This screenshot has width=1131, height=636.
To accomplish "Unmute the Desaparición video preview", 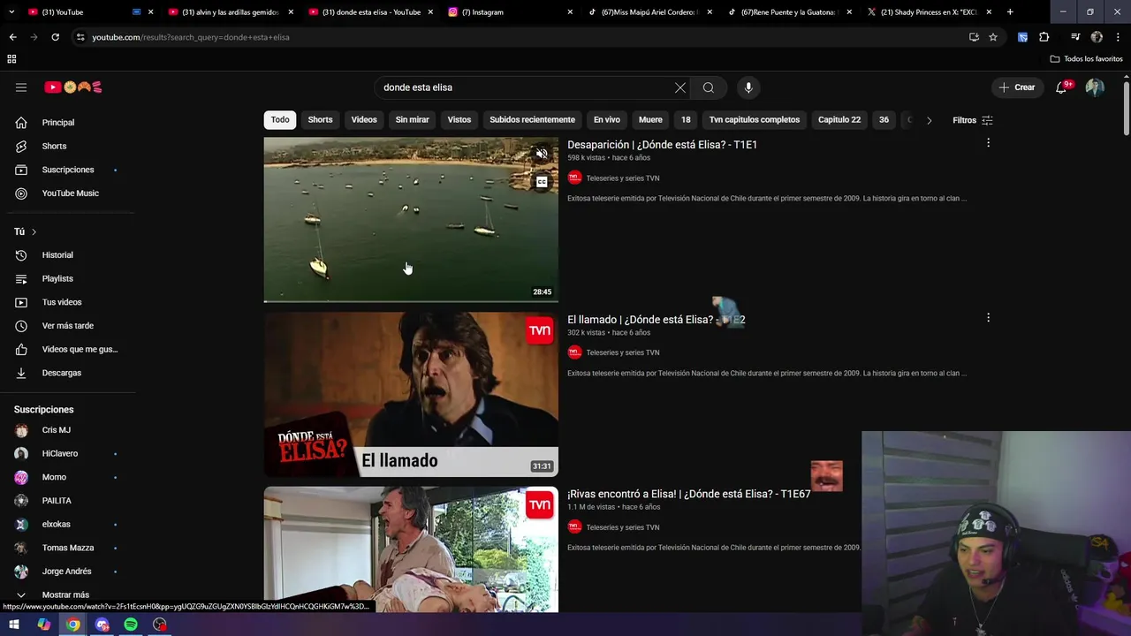I will click(x=542, y=154).
